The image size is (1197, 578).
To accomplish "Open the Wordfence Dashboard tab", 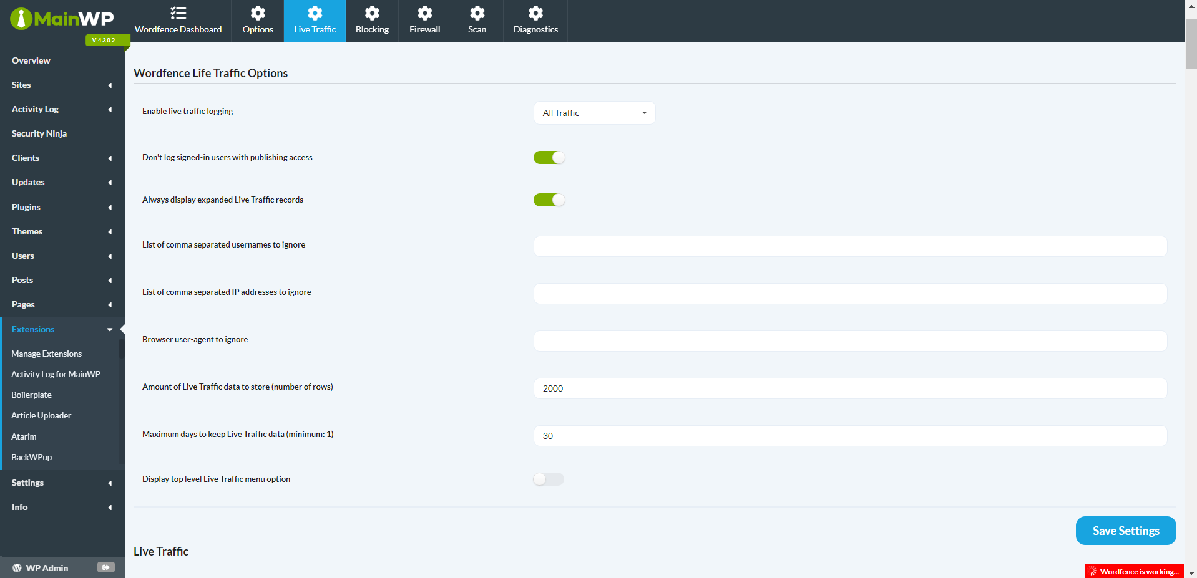I will pos(178,21).
